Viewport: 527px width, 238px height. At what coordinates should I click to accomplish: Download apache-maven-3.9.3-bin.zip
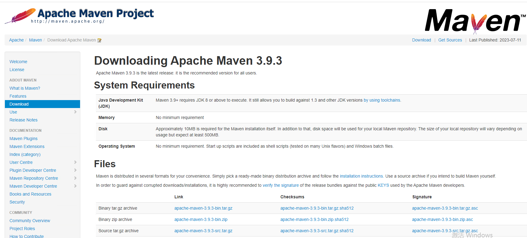201,219
